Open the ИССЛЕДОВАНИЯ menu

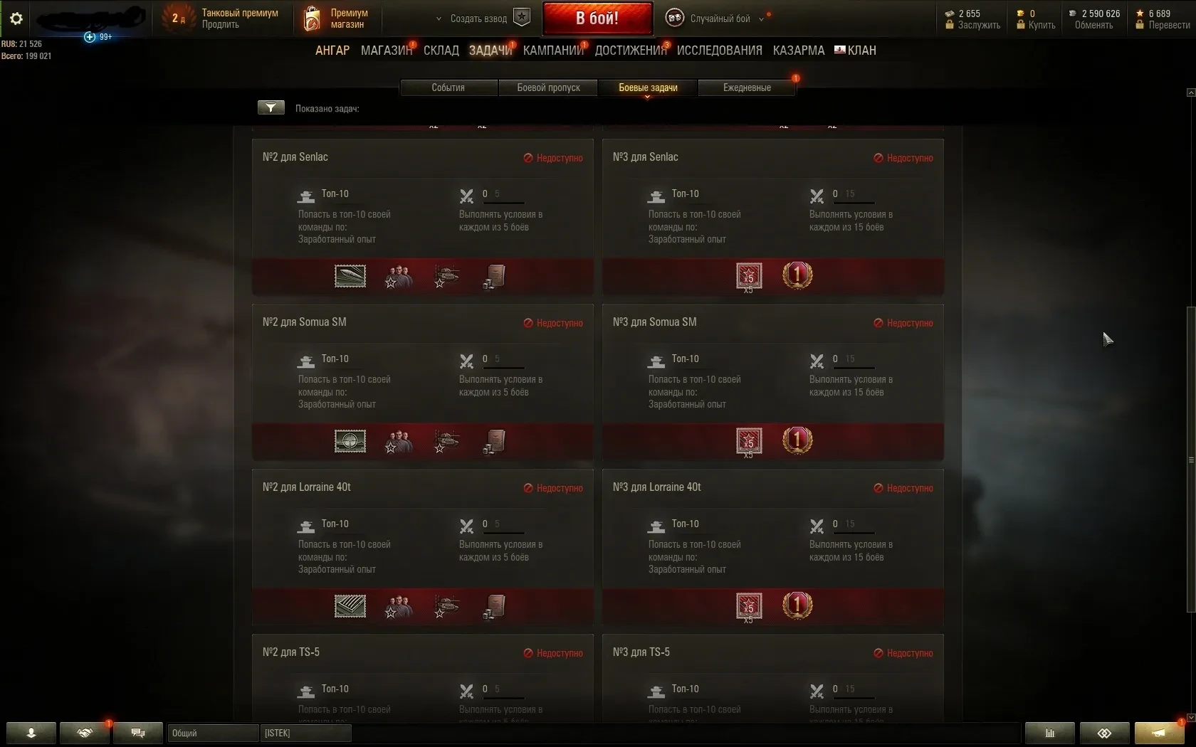coord(719,51)
